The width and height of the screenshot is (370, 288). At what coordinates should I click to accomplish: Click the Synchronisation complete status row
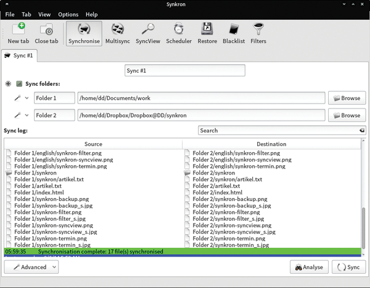183,252
